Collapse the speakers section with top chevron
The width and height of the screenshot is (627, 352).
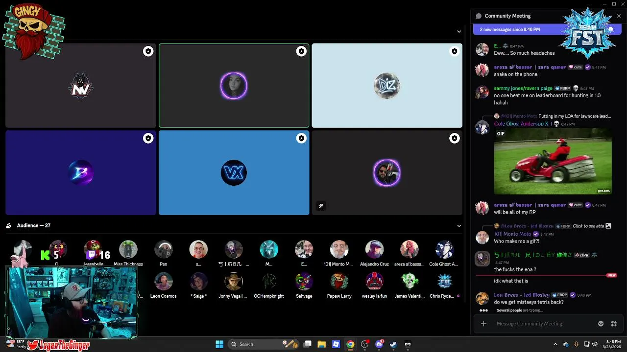click(459, 31)
